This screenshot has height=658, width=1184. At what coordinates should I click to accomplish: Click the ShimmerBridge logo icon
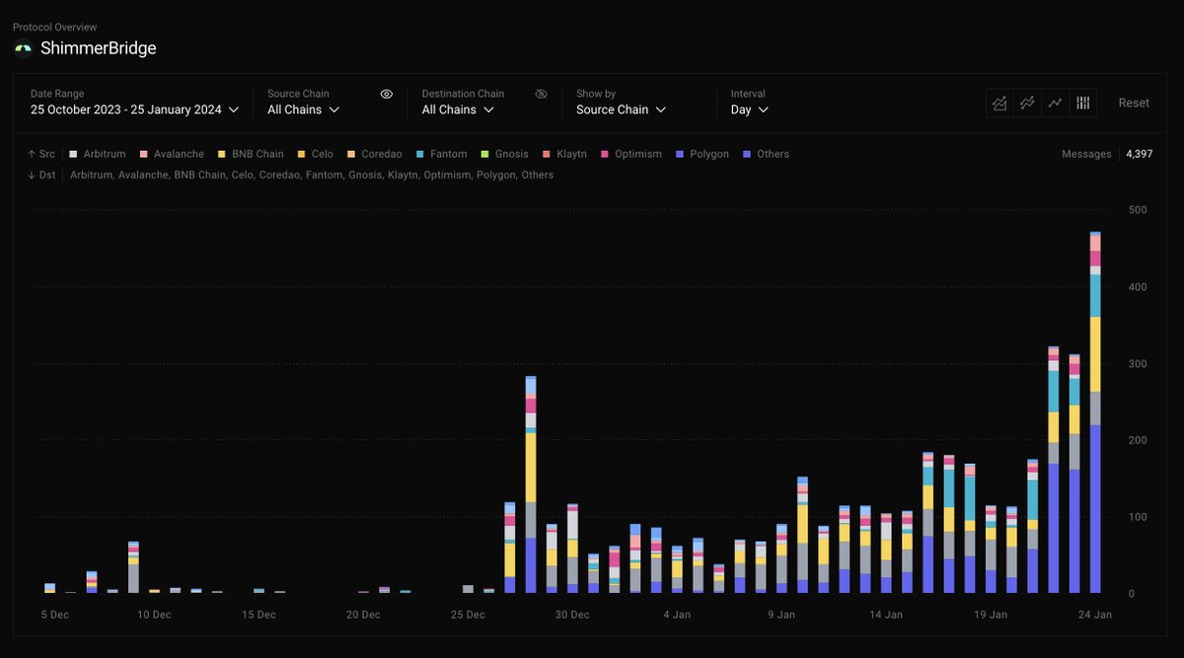coord(23,48)
